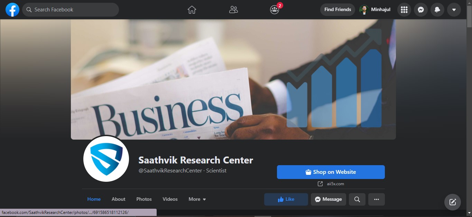
Task: Open the Find Friends button
Action: (x=338, y=10)
